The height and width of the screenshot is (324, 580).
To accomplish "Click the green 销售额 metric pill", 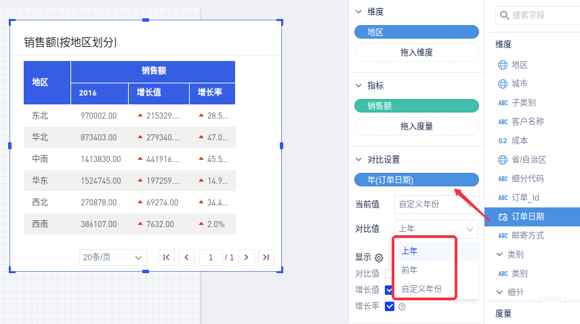I will click(x=417, y=106).
